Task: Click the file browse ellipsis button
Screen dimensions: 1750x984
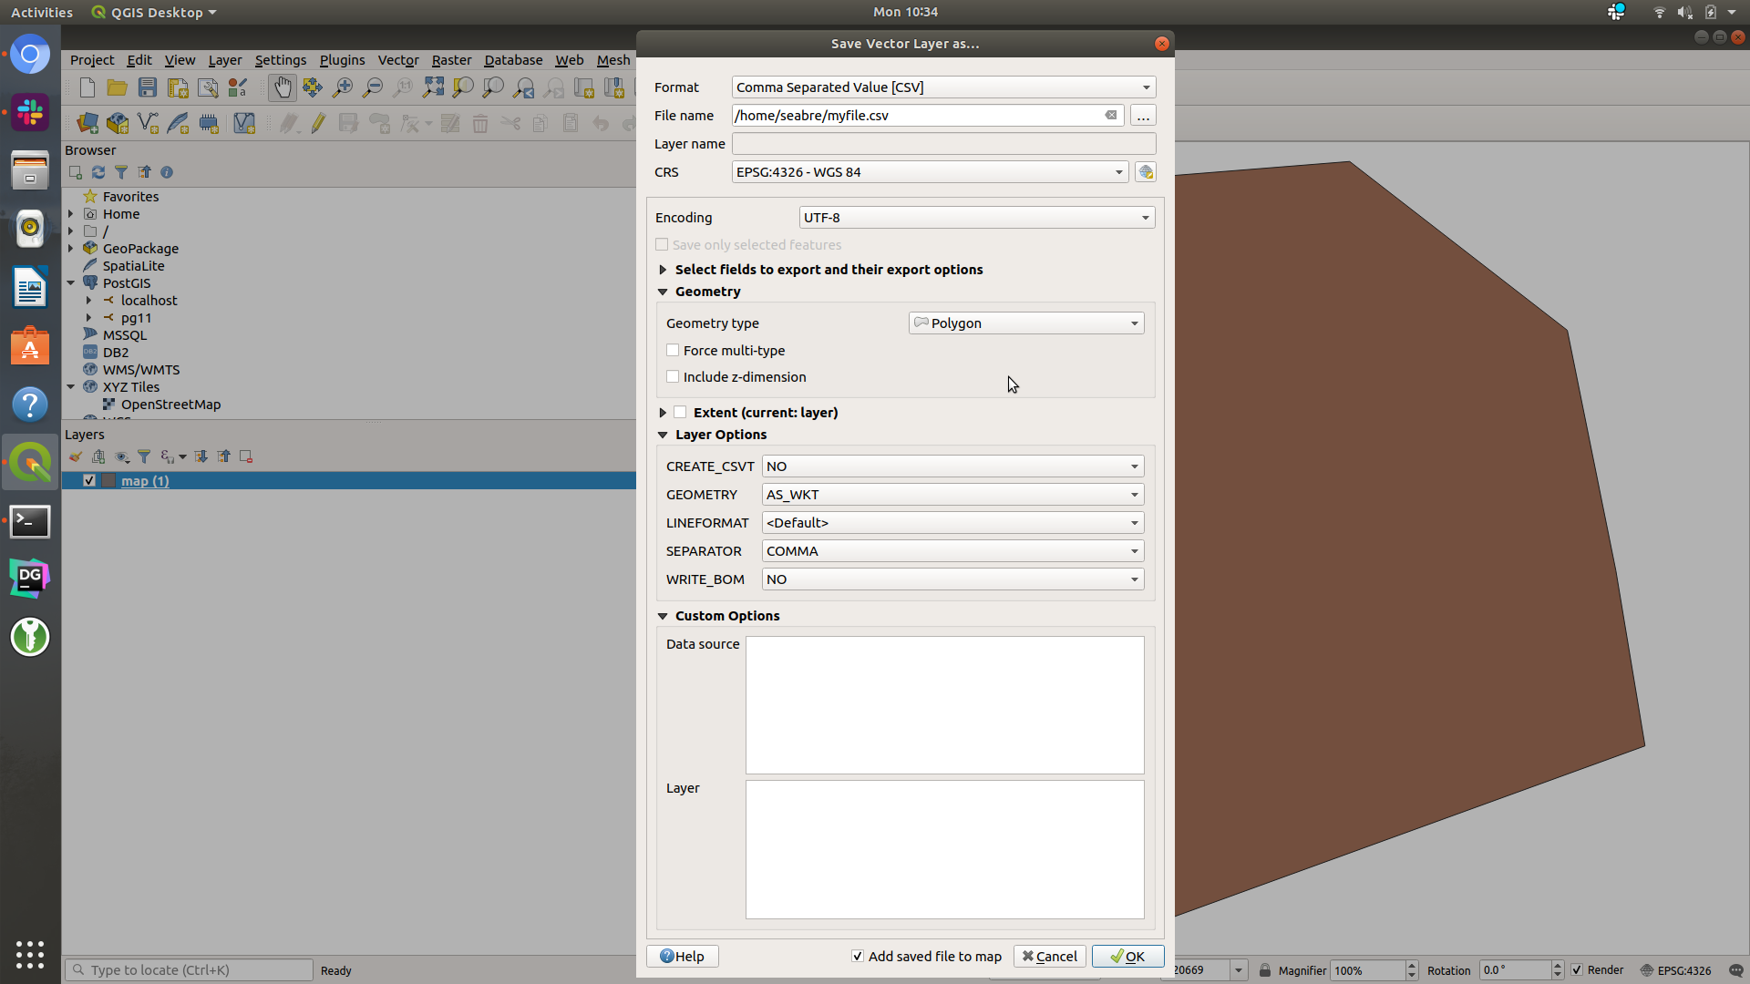Action: 1143,116
